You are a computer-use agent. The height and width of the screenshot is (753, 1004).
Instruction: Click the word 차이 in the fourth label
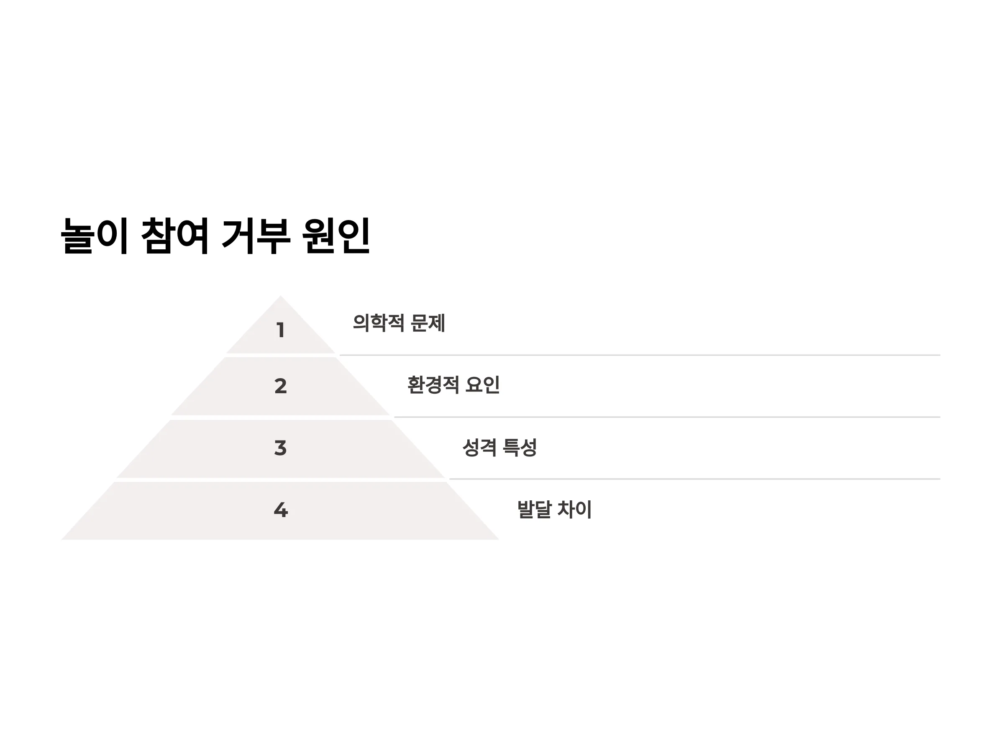[x=575, y=509]
